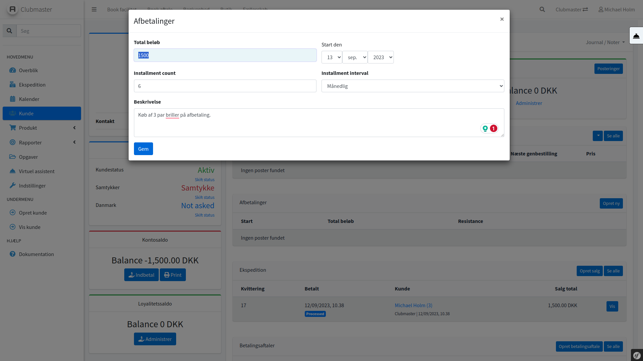Click the sidebar search magnifier button
This screenshot has width=643, height=361.
9,31
